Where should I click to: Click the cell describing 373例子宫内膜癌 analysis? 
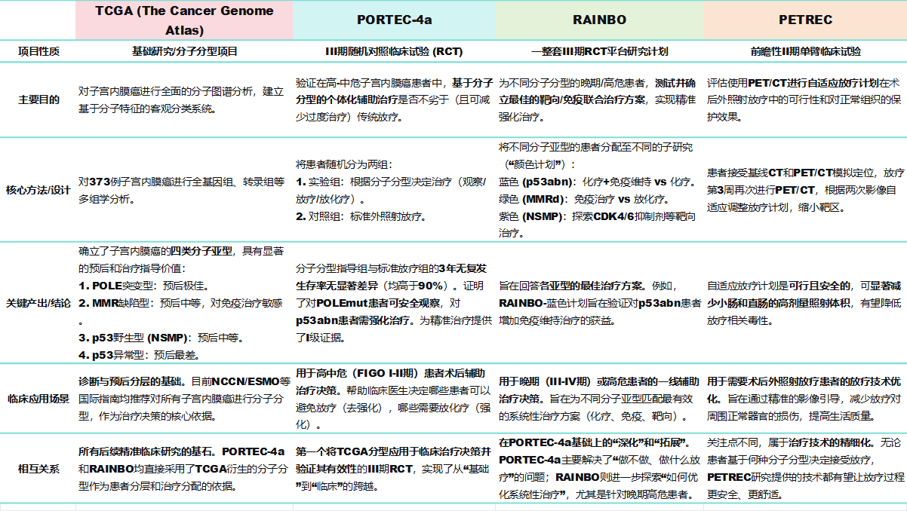(183, 190)
